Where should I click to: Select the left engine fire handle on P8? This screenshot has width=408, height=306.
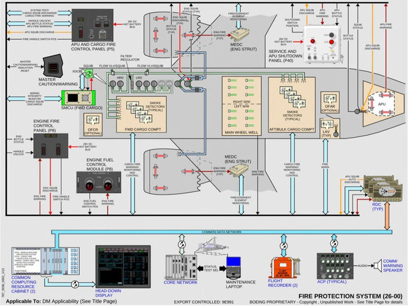(x=43, y=149)
